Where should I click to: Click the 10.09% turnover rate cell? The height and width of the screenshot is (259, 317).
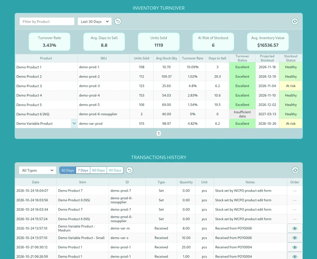(x=193, y=67)
